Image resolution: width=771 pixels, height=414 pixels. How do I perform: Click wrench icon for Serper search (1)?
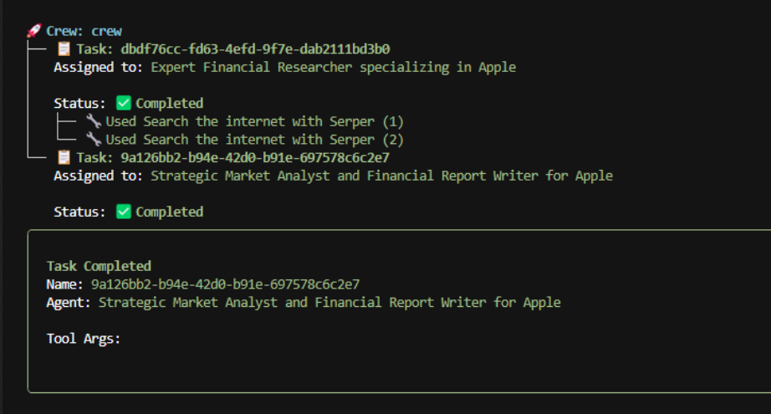click(94, 121)
